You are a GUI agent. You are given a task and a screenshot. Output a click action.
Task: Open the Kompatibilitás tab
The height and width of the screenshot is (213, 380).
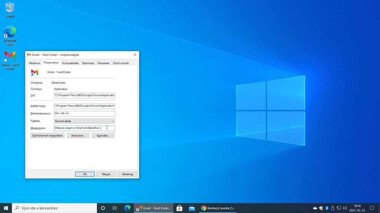(x=70, y=63)
